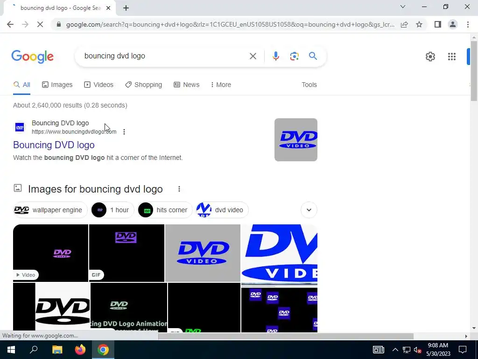This screenshot has height=359, width=478.
Task: Open DVD Logo Animation image
Action: point(129,308)
